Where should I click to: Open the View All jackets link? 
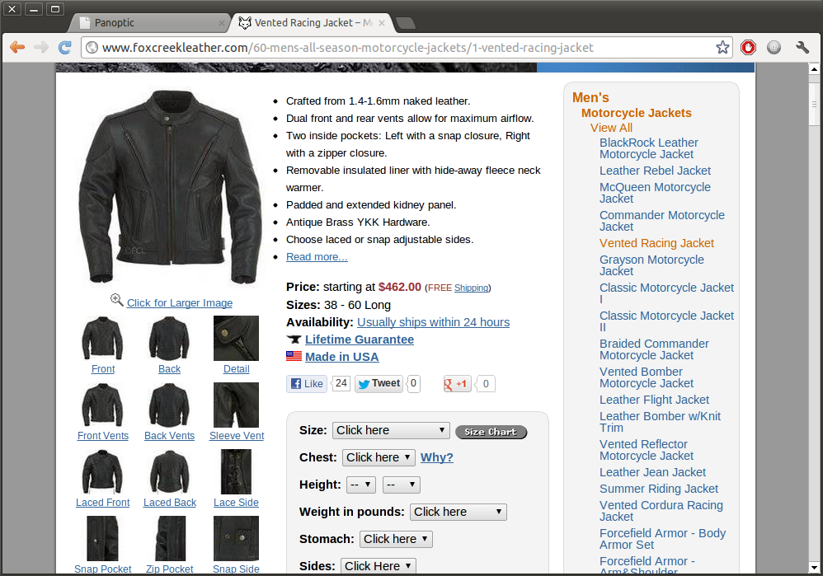tap(611, 128)
